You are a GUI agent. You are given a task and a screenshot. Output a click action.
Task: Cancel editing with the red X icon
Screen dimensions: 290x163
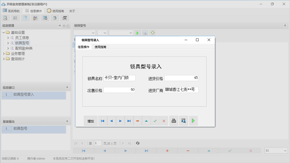(x=164, y=121)
